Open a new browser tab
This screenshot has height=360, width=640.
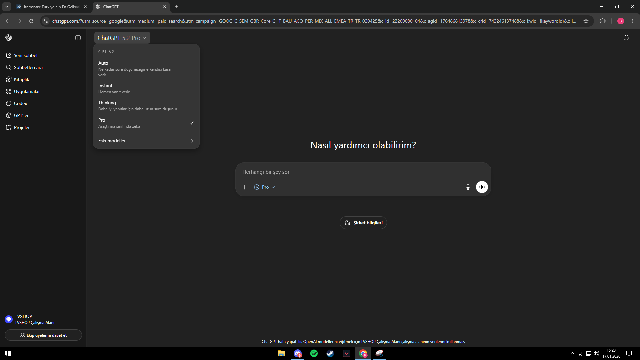177,7
